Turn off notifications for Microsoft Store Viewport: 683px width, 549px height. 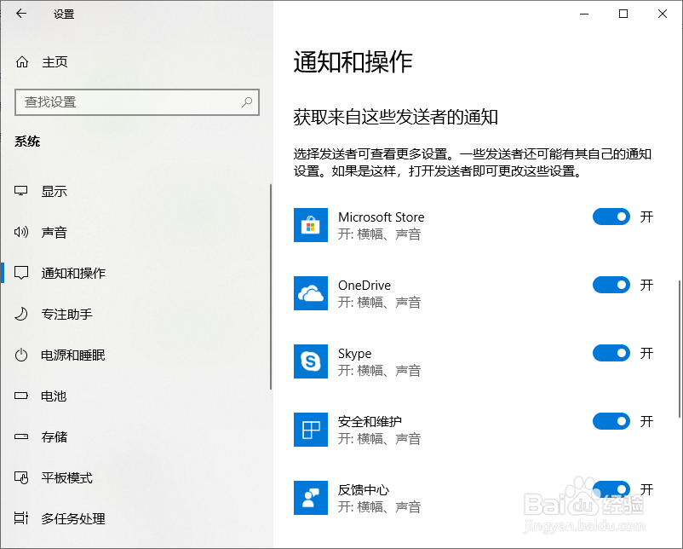[x=611, y=217]
